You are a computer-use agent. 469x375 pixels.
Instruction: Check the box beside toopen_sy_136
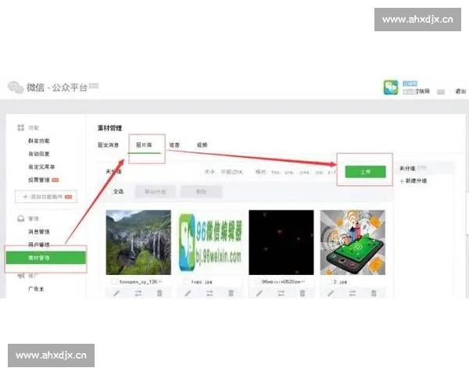(114, 282)
